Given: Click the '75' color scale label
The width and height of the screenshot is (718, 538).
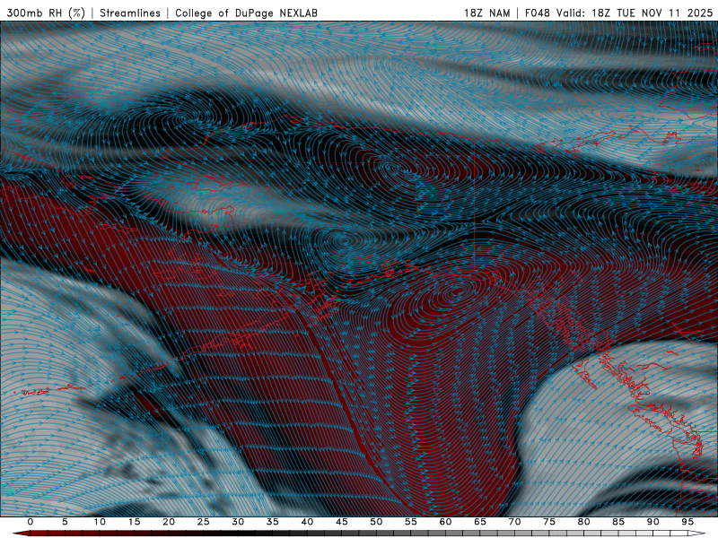Looking at the screenshot, I should pos(549,522).
